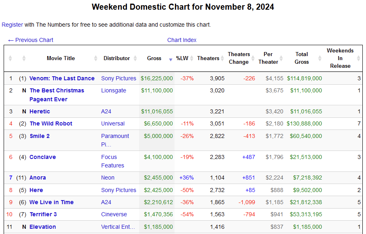The image size is (366, 234).
Task: Click sort arrows beside Theaters header
Action: coord(222,58)
